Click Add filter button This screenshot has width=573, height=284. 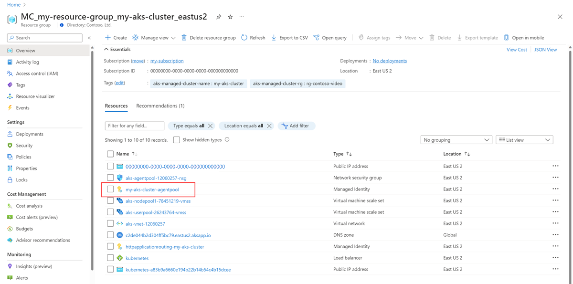(297, 126)
